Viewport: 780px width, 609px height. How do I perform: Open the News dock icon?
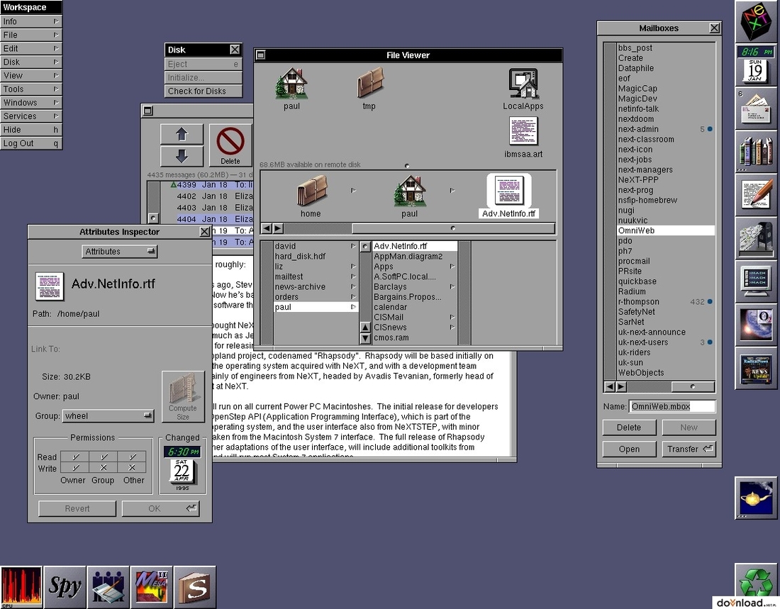pyautogui.click(x=756, y=368)
